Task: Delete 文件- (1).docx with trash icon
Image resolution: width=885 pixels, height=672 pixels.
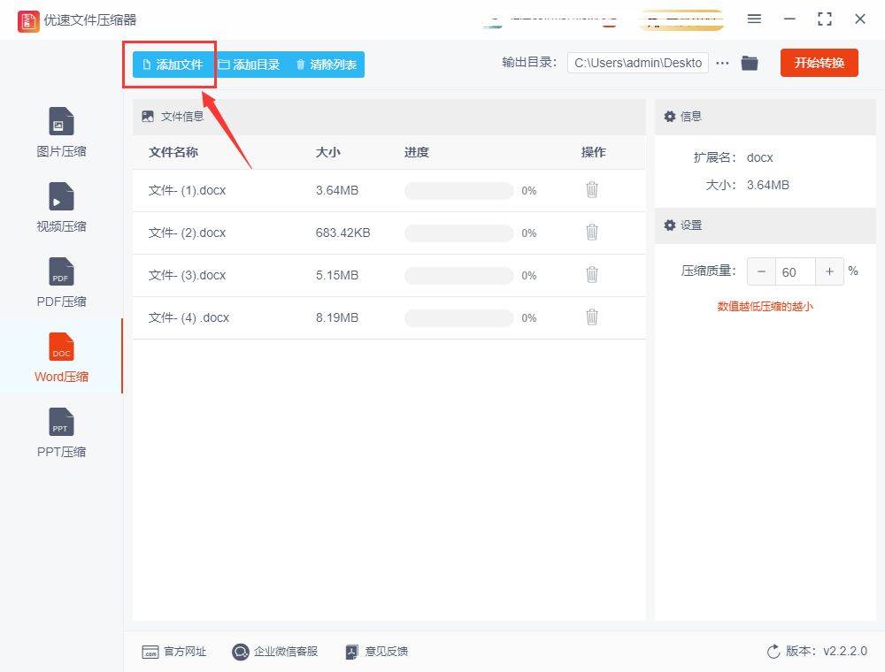Action: tap(591, 190)
